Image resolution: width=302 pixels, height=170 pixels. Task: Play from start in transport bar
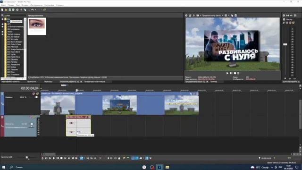click(50, 158)
